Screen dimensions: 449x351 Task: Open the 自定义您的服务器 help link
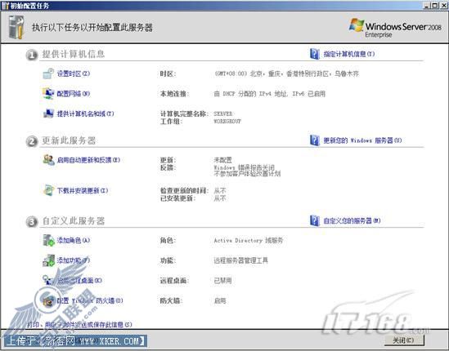[x=352, y=221]
